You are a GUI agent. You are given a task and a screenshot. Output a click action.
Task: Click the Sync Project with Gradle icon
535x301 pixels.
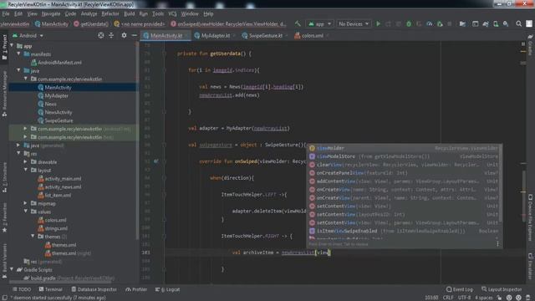coord(485,24)
